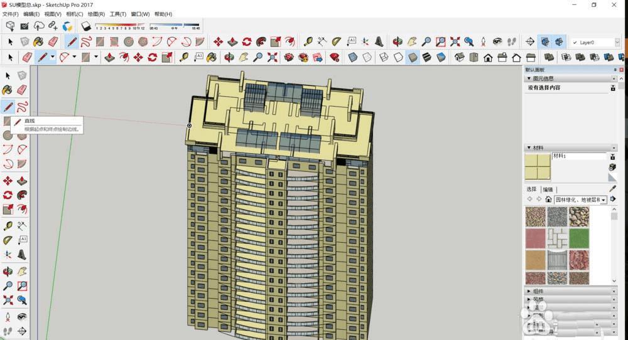
Task: Select the Line pencil tool in left toolbar
Action: (8, 107)
